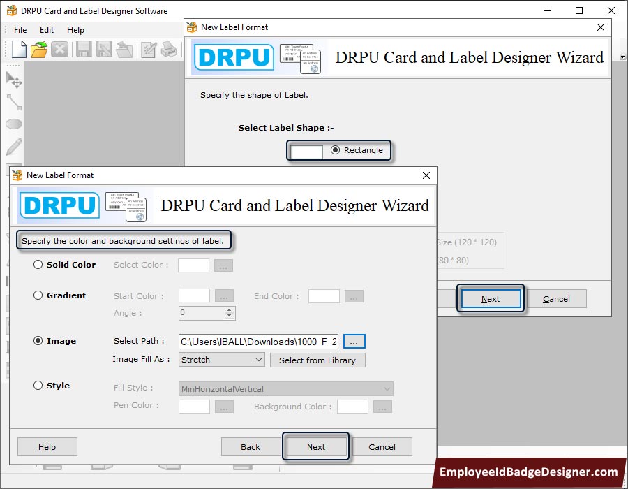The height and width of the screenshot is (489, 628).
Task: Click the Pen Color swatch
Action: (x=194, y=407)
